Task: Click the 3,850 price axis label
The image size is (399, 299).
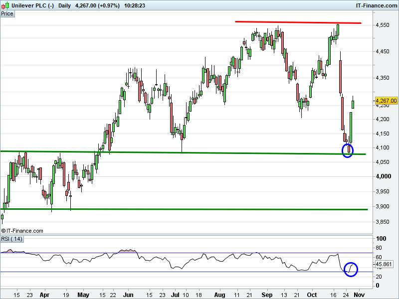Action: click(383, 222)
